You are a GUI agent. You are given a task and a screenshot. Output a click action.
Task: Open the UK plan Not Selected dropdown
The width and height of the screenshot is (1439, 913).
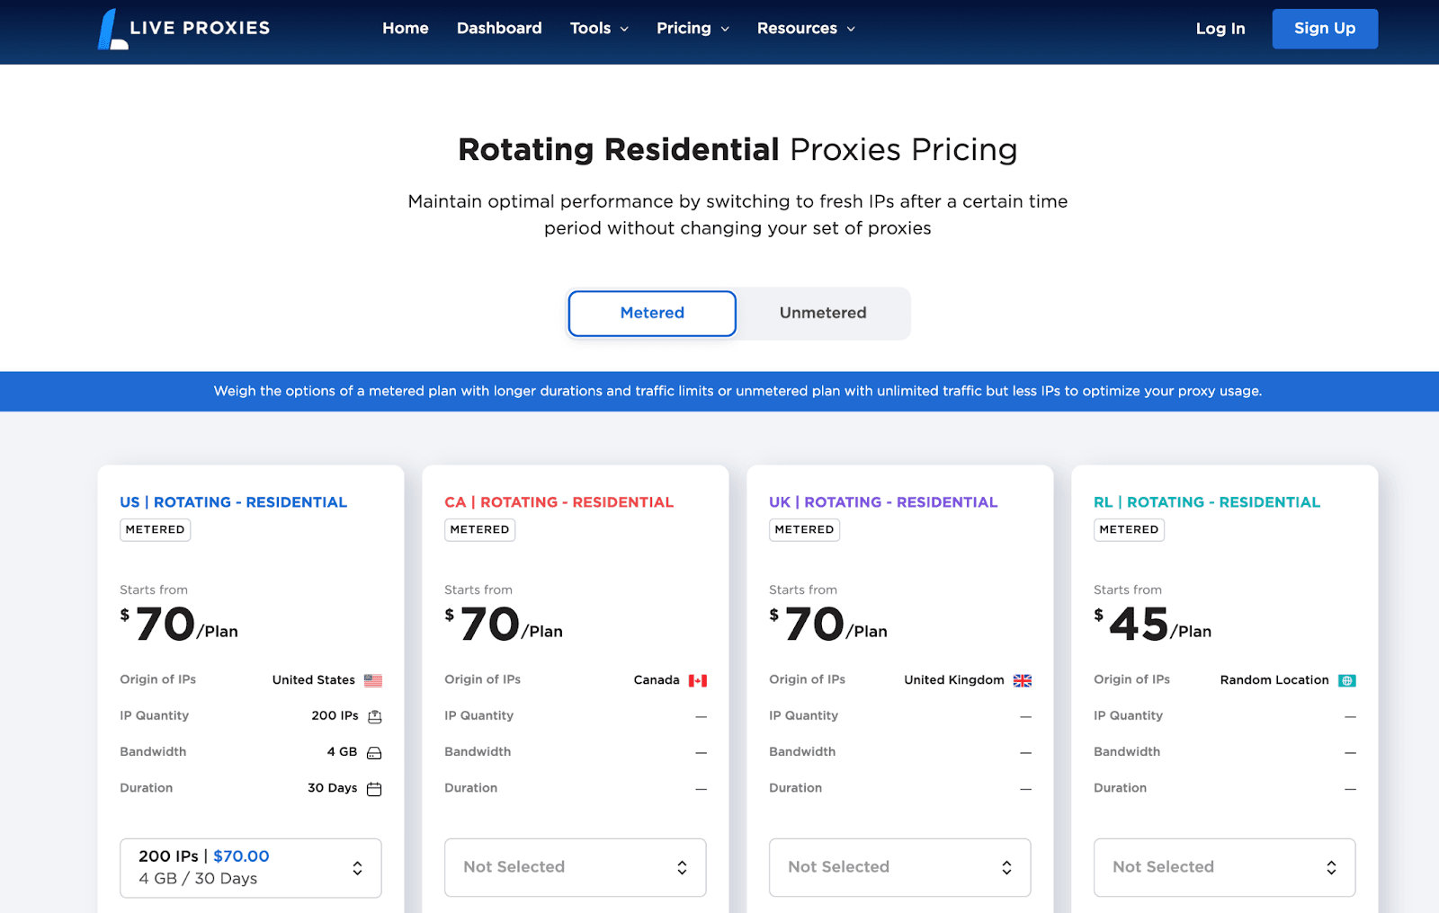coord(900,867)
